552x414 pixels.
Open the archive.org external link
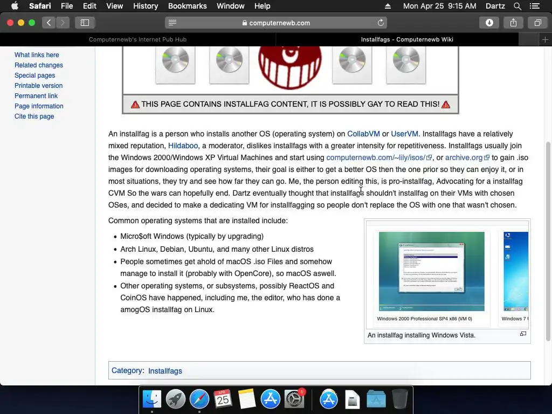pos(467,158)
